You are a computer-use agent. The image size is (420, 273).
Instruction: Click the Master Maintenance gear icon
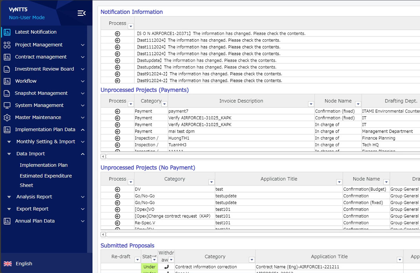[x=7, y=118]
